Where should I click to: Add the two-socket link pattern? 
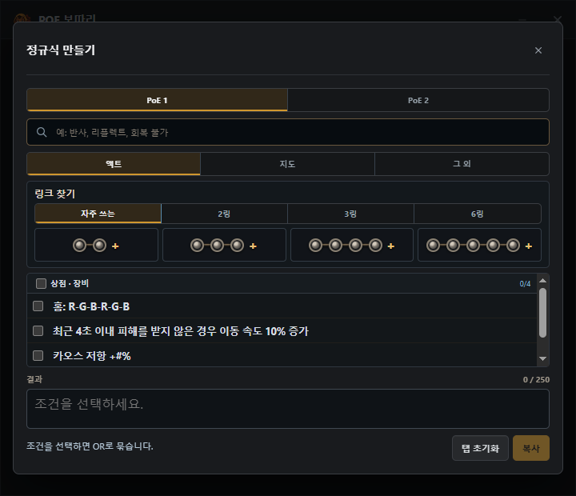[96, 245]
